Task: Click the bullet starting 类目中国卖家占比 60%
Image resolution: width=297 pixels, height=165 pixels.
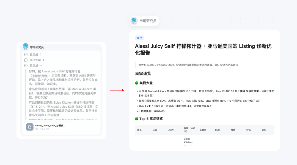Action: pos(199,101)
